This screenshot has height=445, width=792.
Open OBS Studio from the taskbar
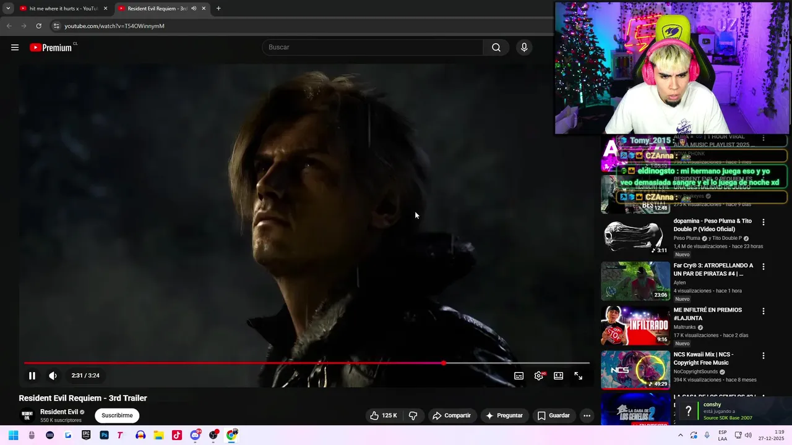(x=213, y=435)
